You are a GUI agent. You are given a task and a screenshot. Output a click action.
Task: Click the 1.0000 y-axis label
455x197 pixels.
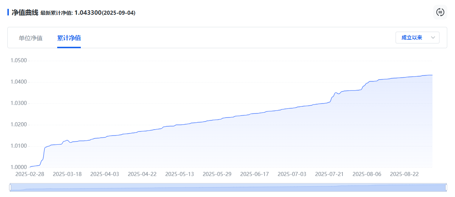click(x=18, y=168)
